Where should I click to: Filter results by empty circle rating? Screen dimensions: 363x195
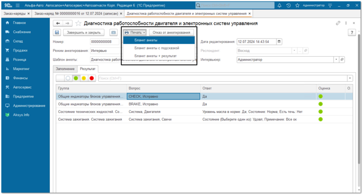(68, 78)
